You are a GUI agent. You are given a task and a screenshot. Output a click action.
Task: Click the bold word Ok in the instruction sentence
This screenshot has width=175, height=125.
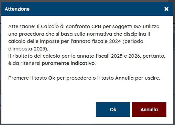[52, 78]
